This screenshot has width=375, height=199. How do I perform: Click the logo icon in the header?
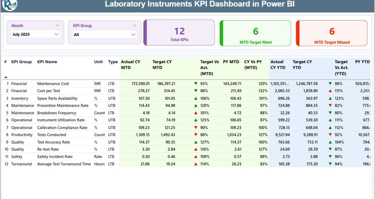9,5
